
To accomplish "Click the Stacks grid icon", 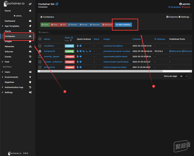I will tap(30, 31).
